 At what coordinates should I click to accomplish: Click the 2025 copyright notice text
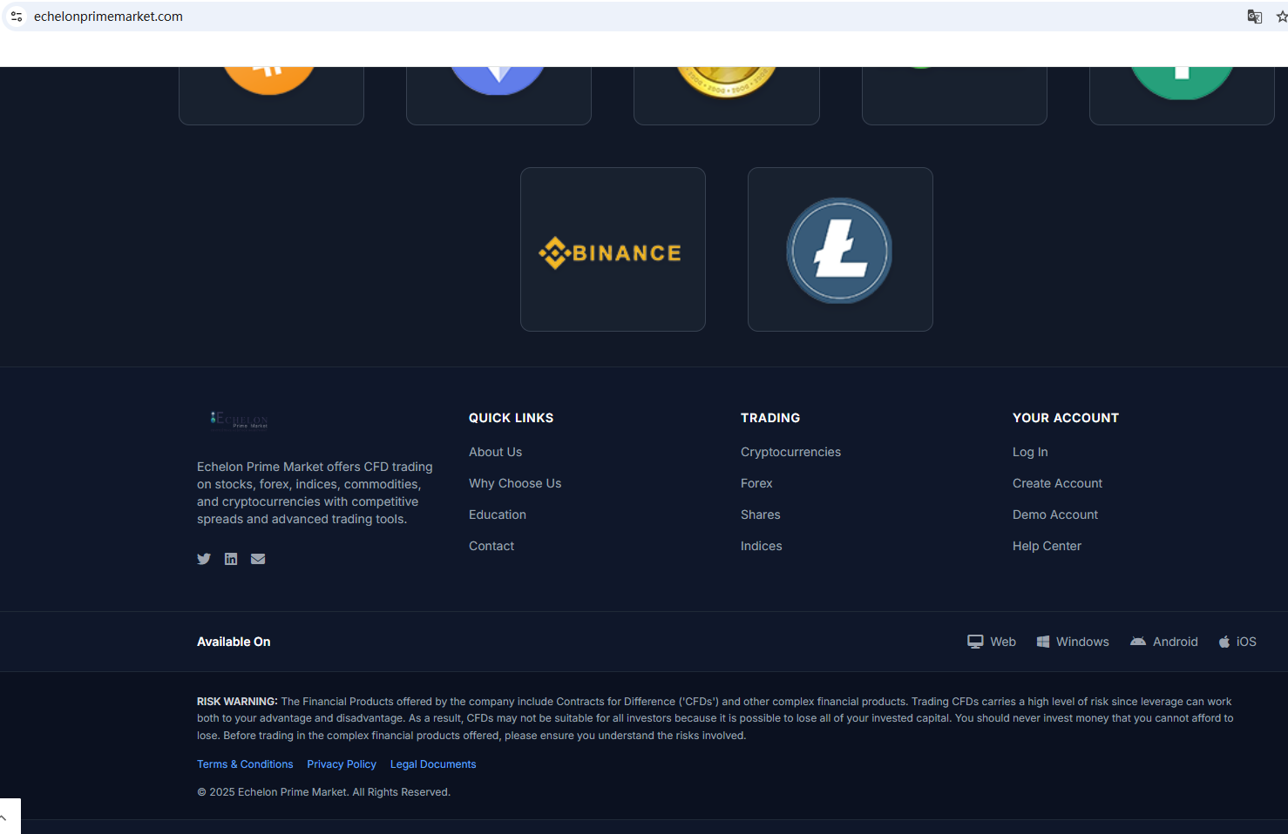click(323, 792)
